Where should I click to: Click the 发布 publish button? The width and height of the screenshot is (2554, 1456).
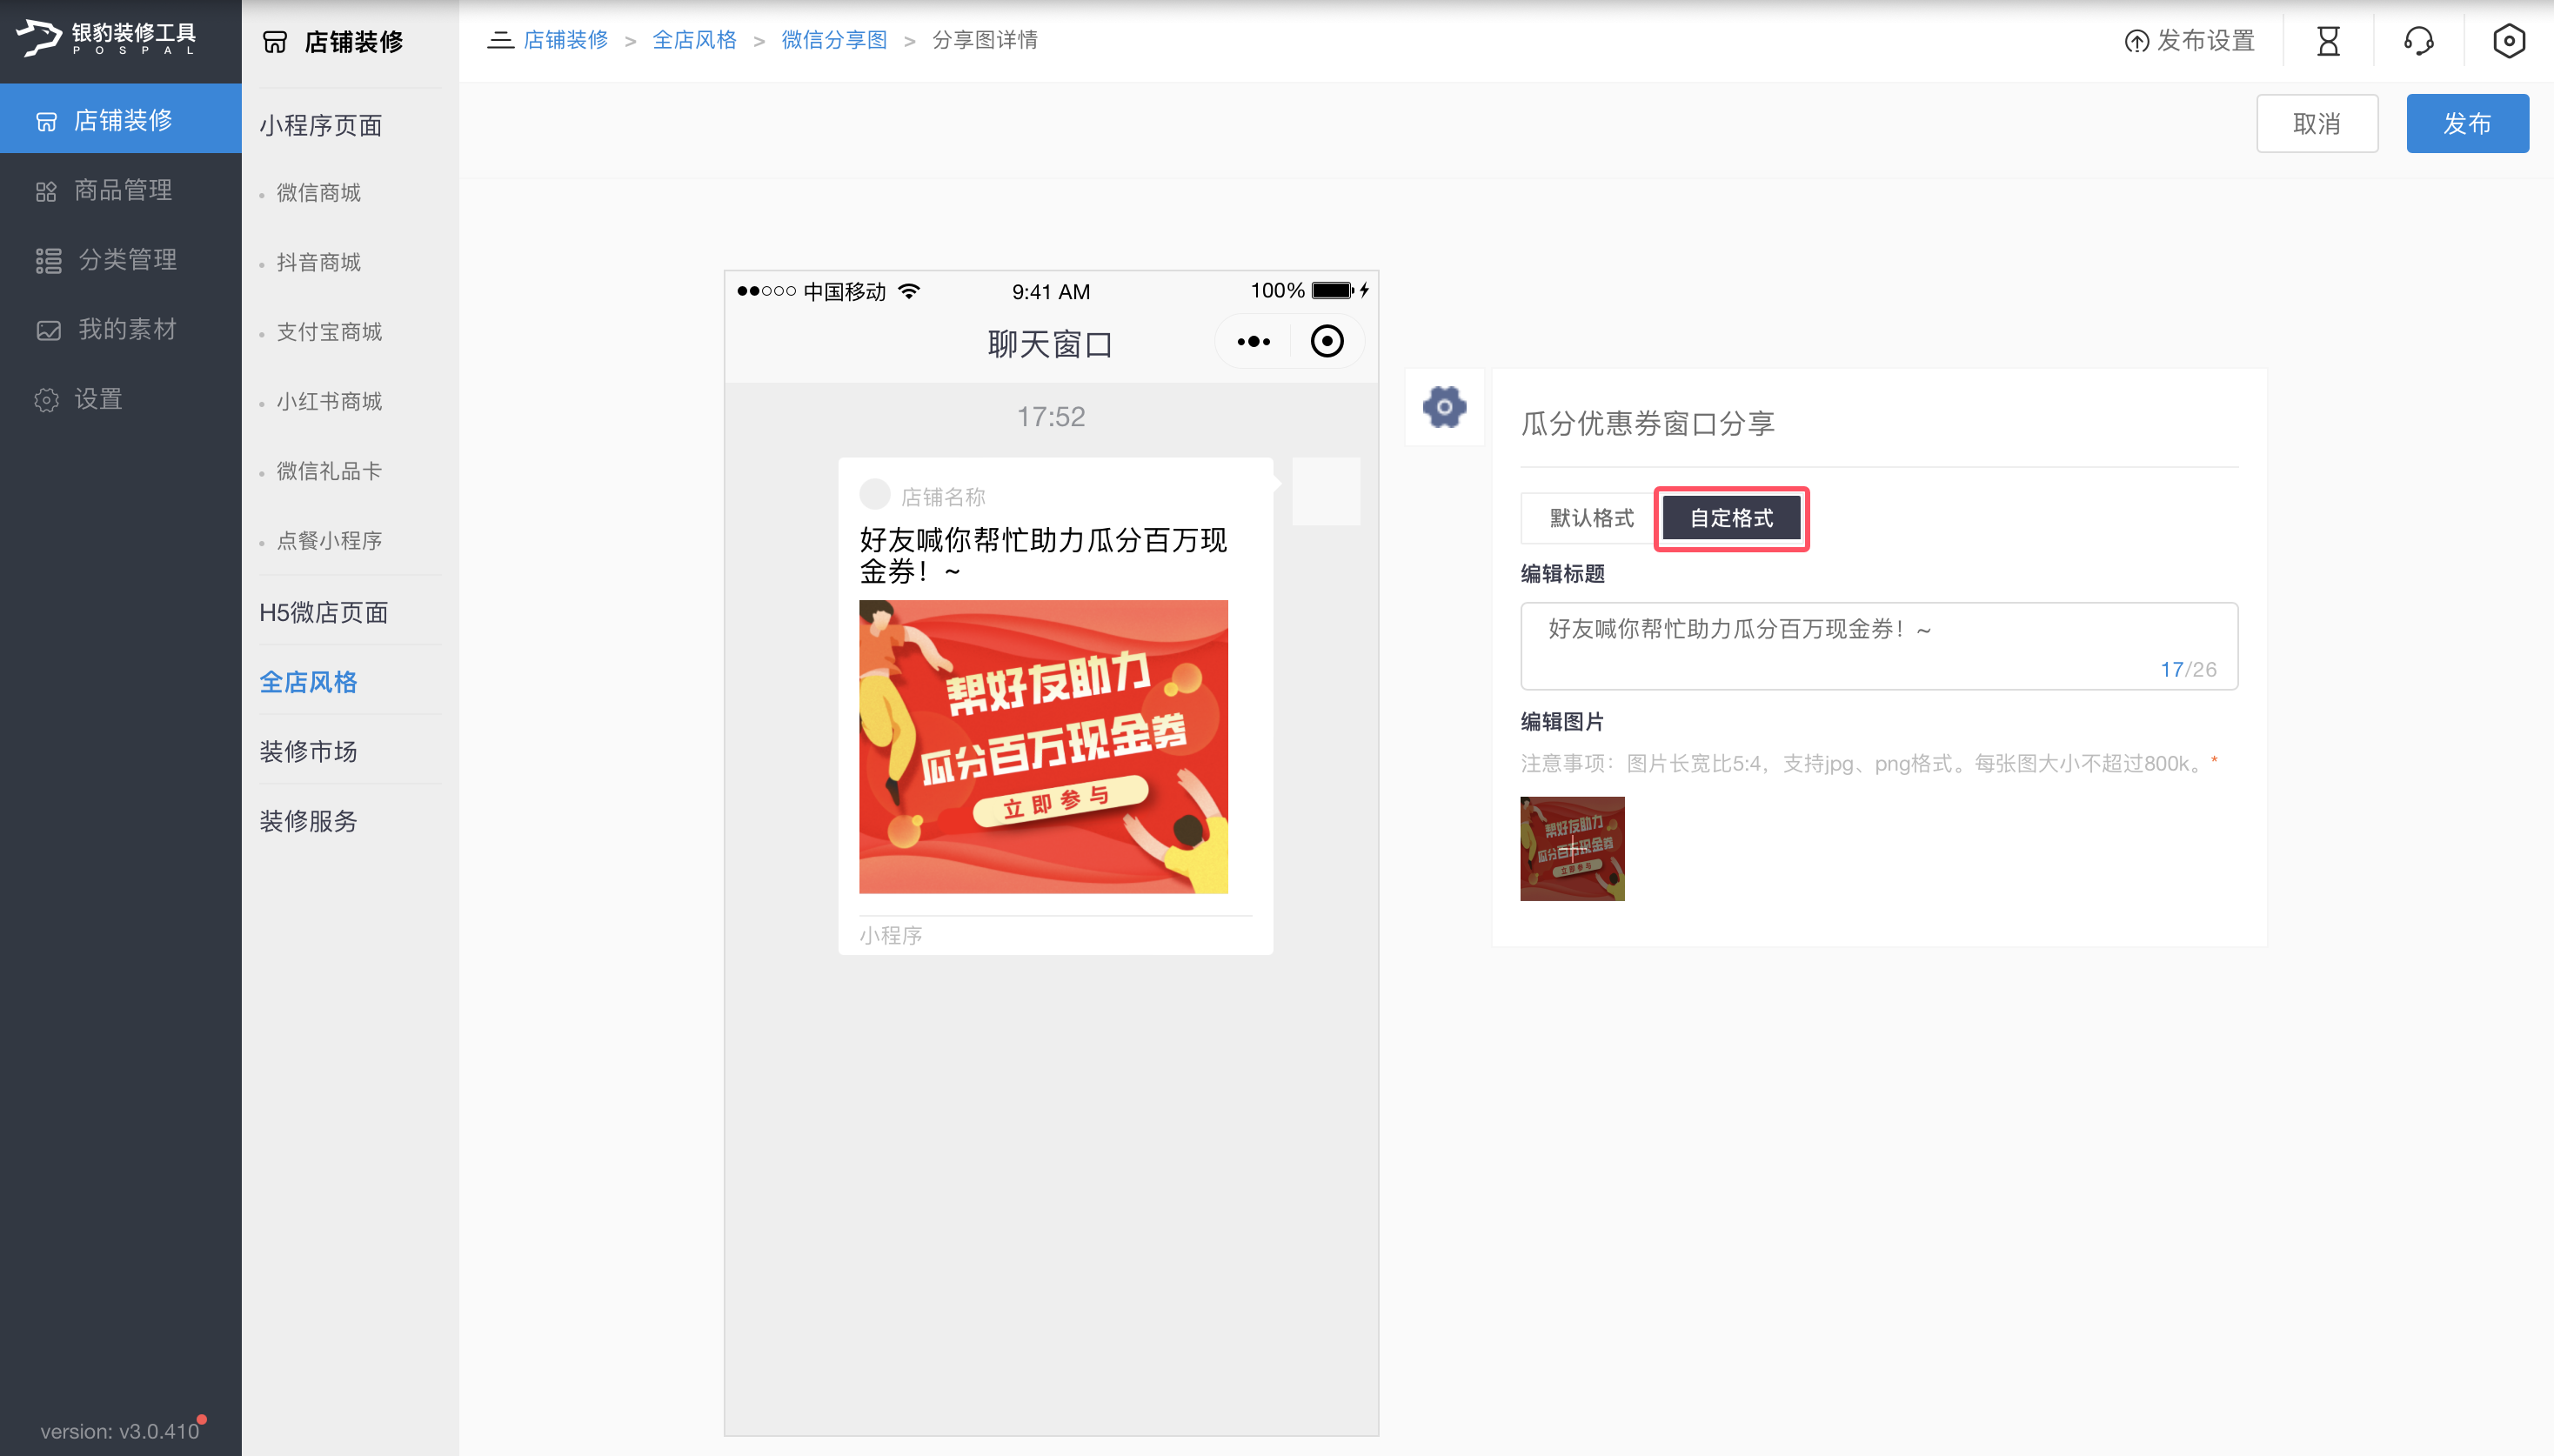[2466, 123]
